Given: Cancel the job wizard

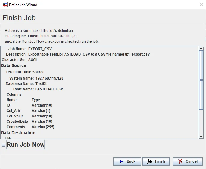Looking at the screenshot, I should [188, 161].
